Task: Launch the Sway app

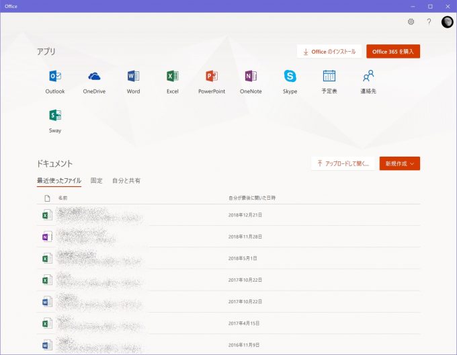Action: tap(55, 116)
